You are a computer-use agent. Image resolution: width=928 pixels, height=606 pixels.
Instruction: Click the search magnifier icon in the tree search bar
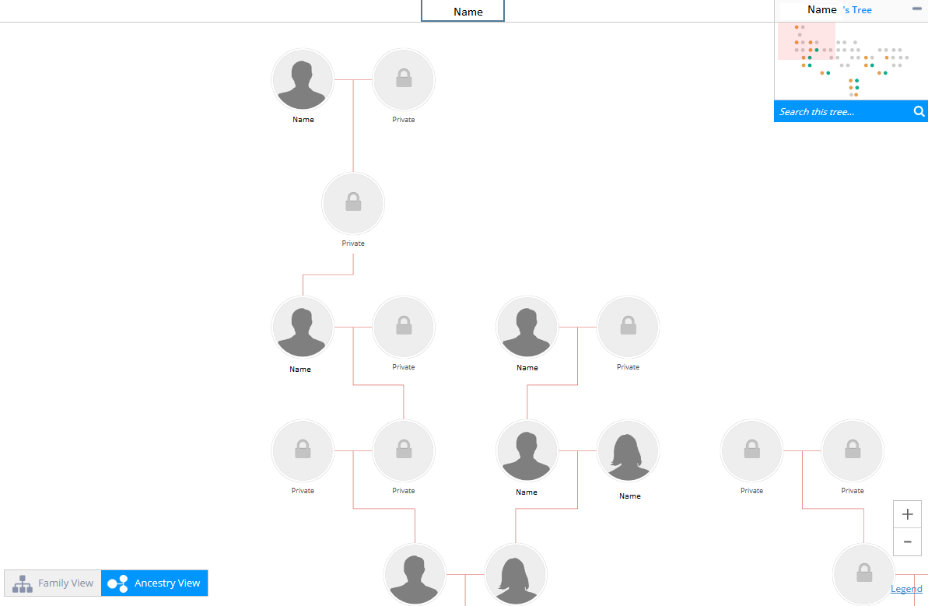click(x=919, y=111)
